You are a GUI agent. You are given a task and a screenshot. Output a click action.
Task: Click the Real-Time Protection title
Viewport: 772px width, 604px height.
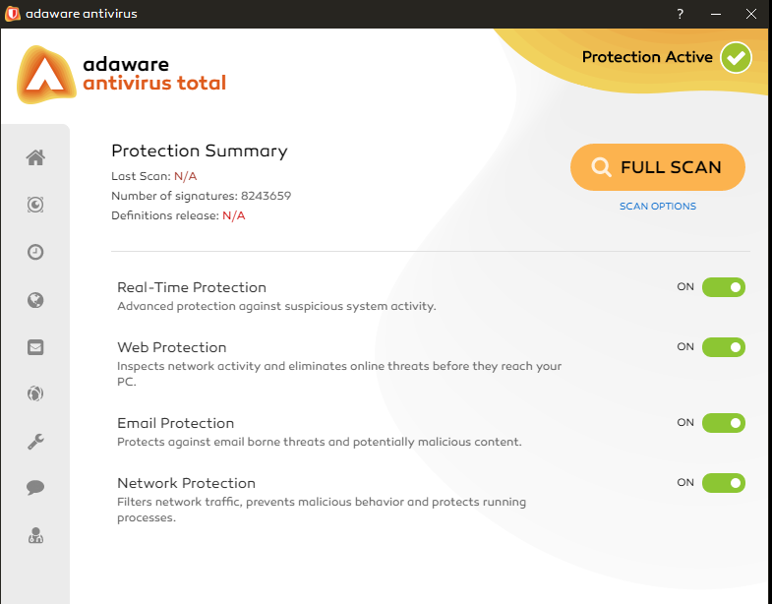192,287
